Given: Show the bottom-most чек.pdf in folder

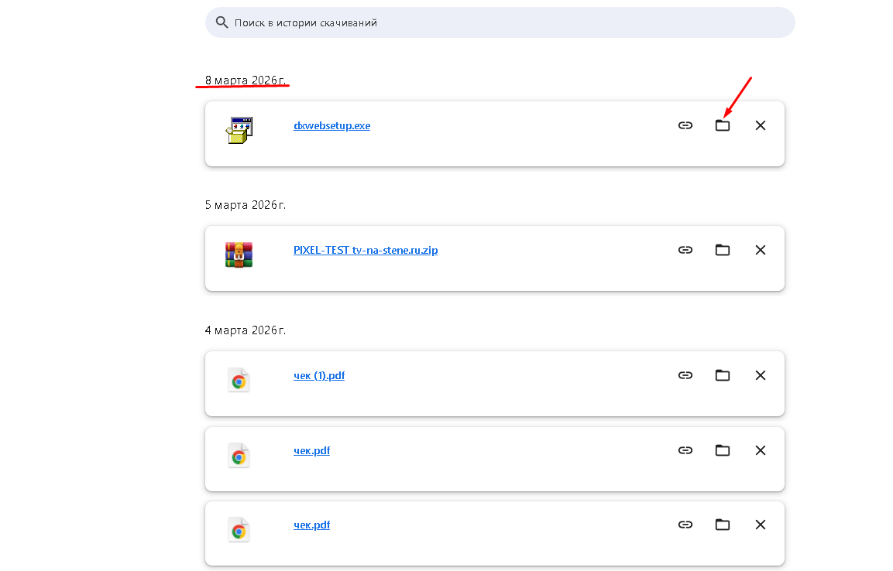Looking at the screenshot, I should coord(723,525).
